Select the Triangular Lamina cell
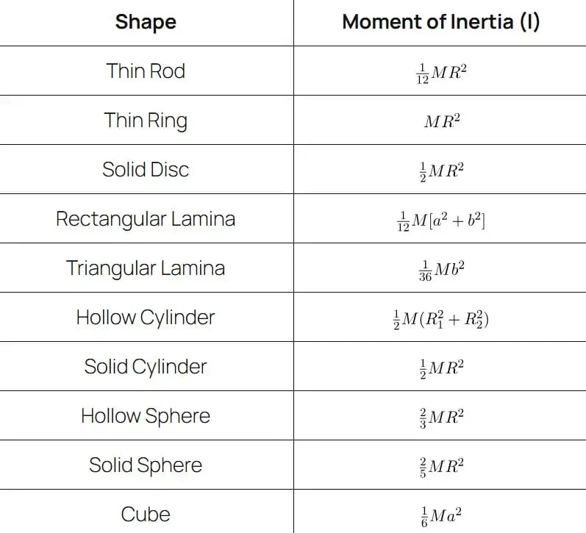The width and height of the screenshot is (586, 533). [146, 268]
